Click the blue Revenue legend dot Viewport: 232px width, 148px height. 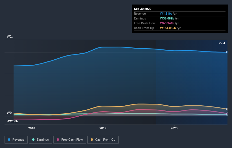point(9,140)
